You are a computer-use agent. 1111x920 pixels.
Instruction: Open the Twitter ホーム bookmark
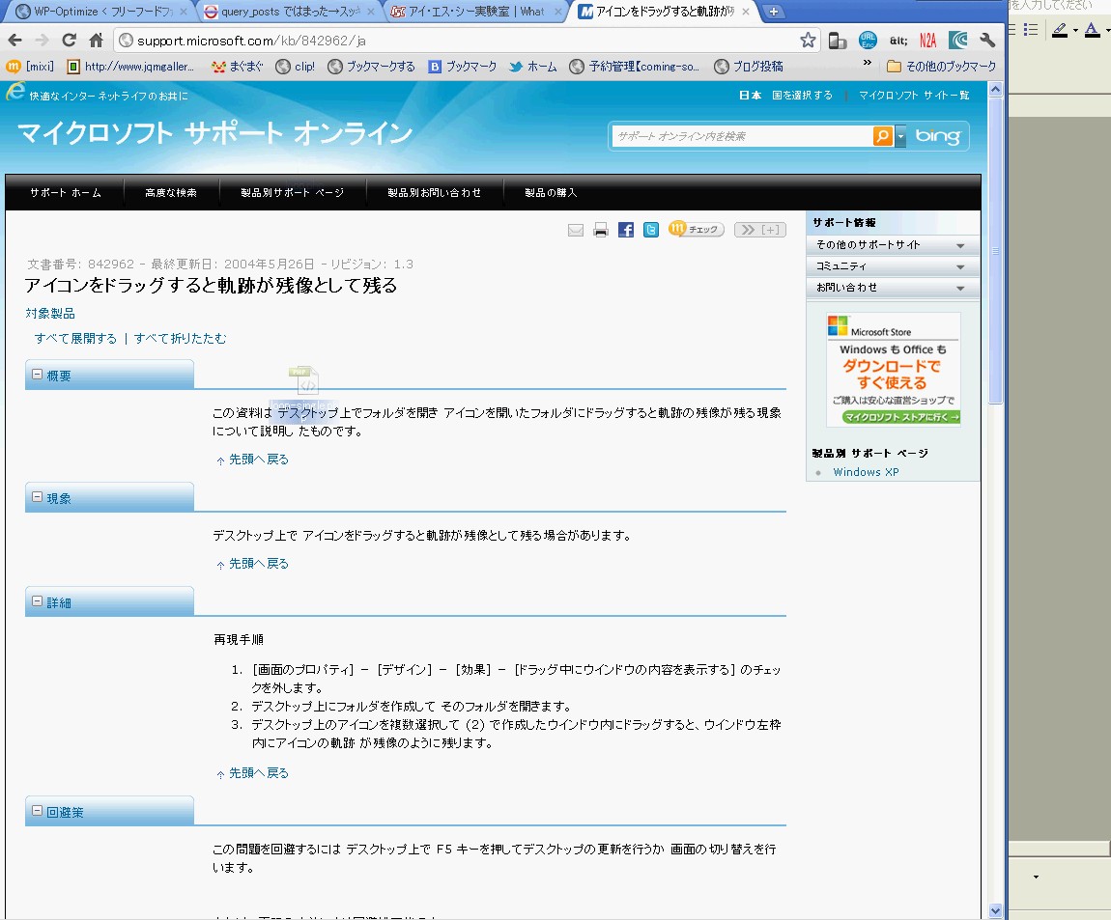533,66
